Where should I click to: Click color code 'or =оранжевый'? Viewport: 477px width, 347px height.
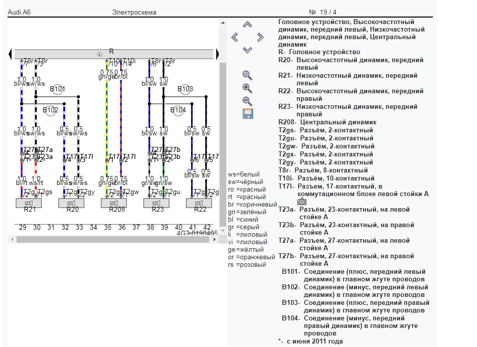click(251, 257)
